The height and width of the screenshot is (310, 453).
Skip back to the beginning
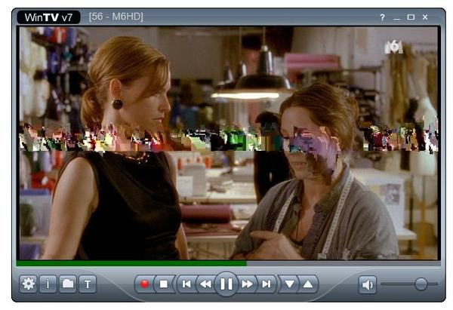tap(186, 284)
